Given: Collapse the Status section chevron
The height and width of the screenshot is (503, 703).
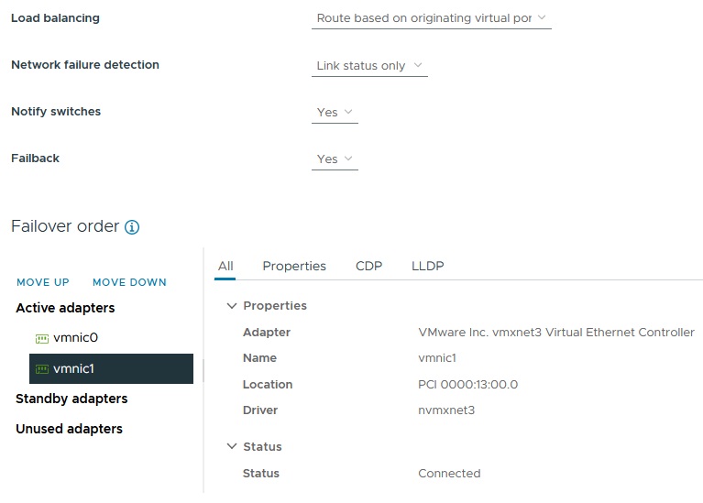Looking at the screenshot, I should 232,447.
